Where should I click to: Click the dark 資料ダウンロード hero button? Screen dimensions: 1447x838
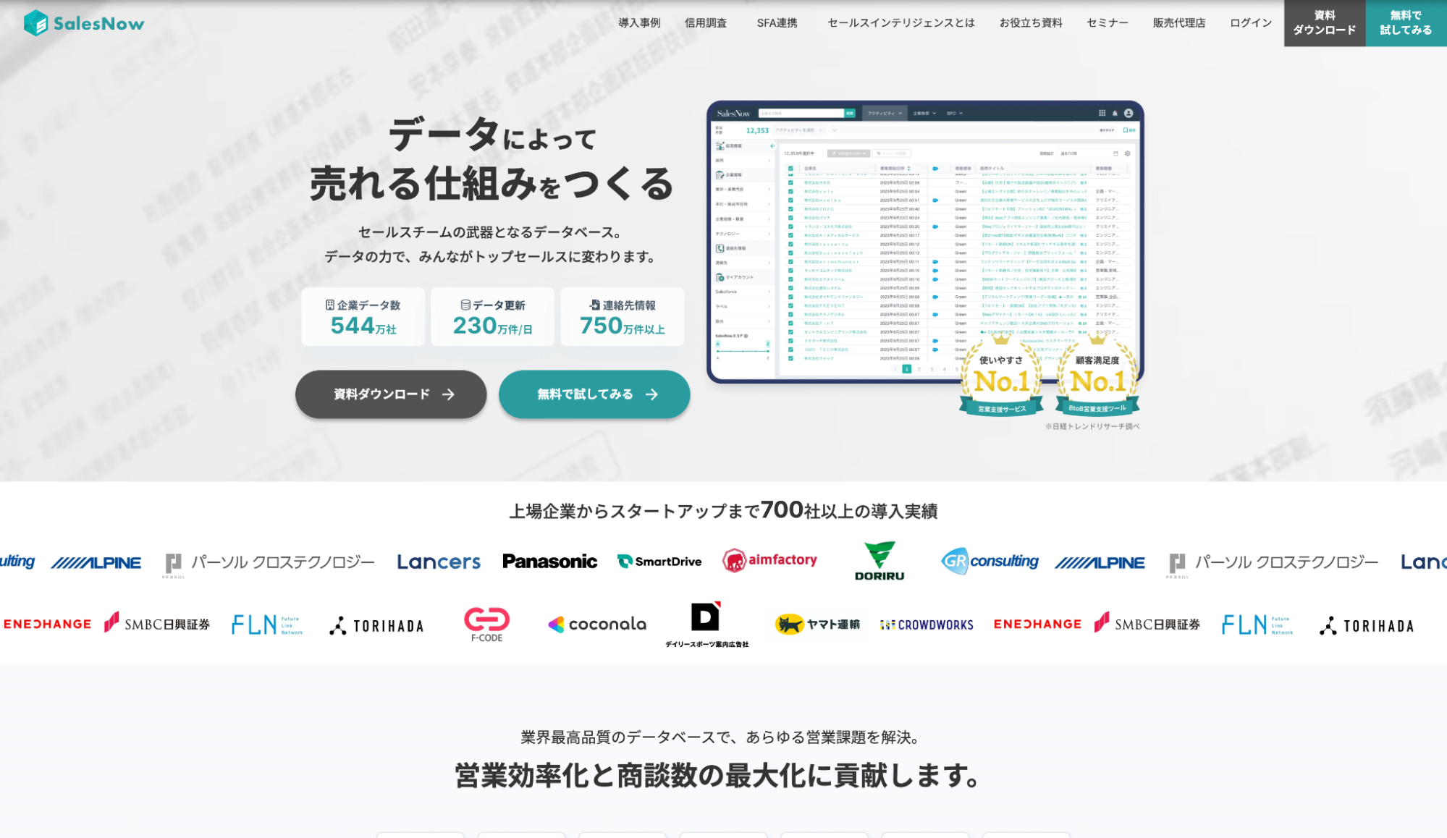coord(391,394)
